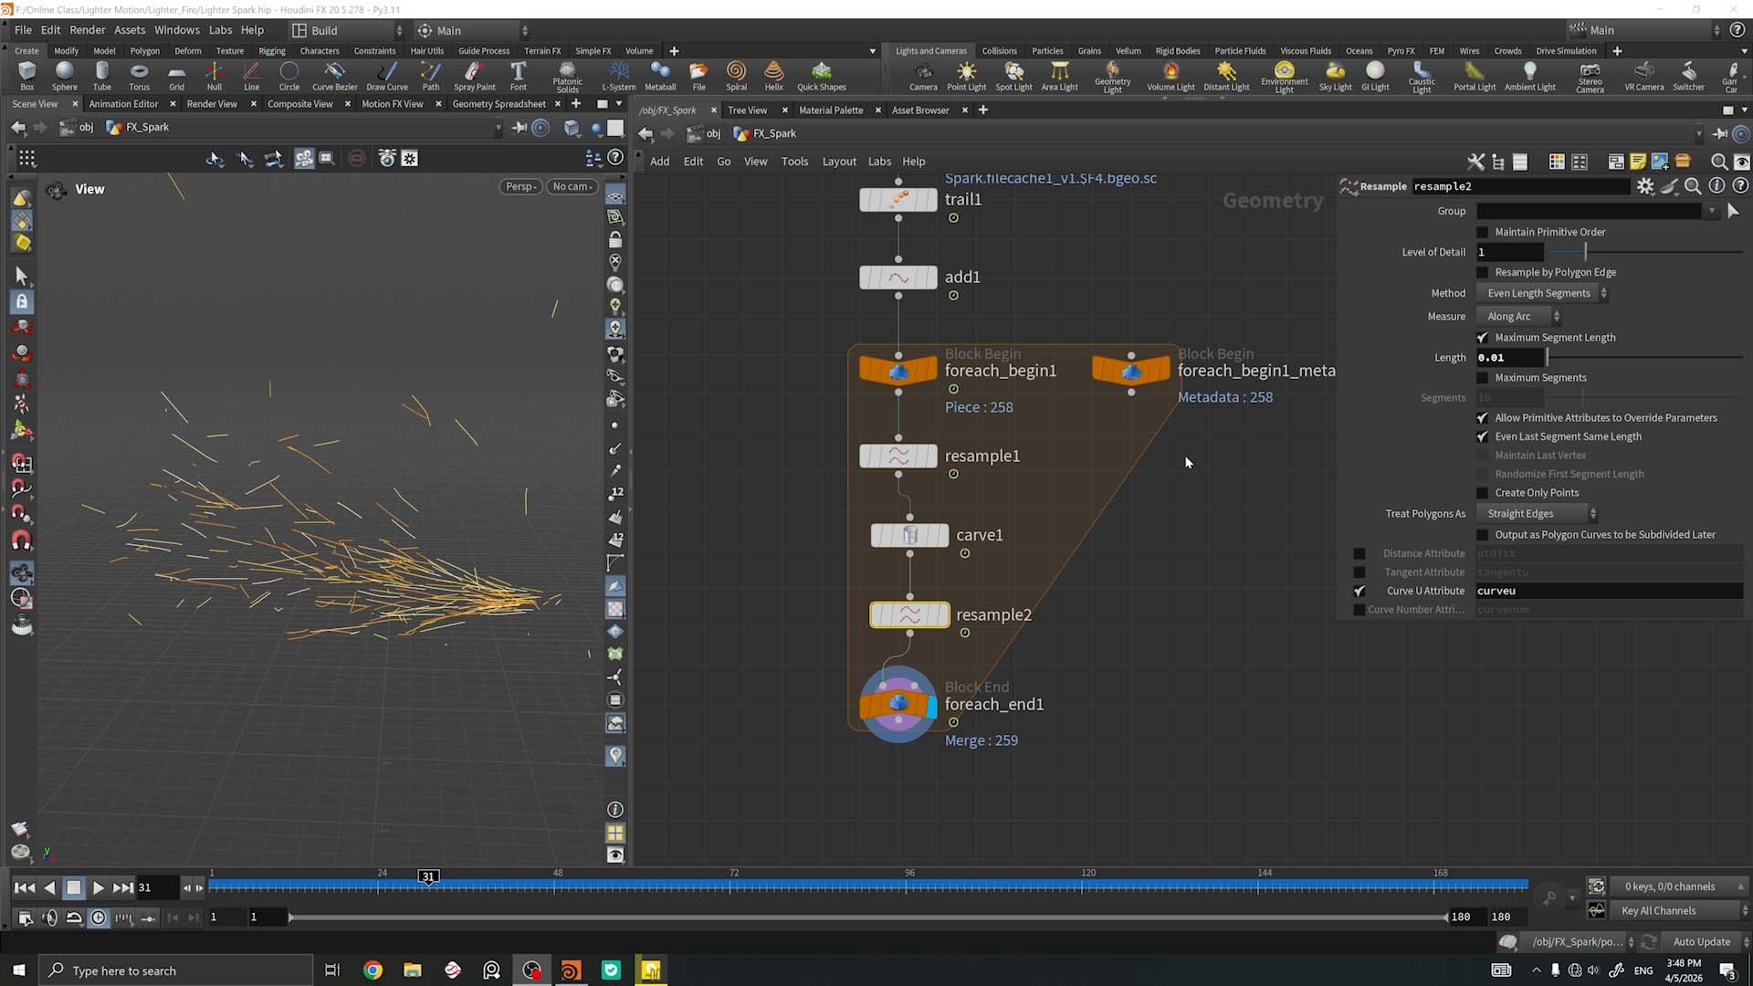This screenshot has height=986, width=1753.
Task: Click the Torus shelf tool
Action: pyautogui.click(x=139, y=76)
